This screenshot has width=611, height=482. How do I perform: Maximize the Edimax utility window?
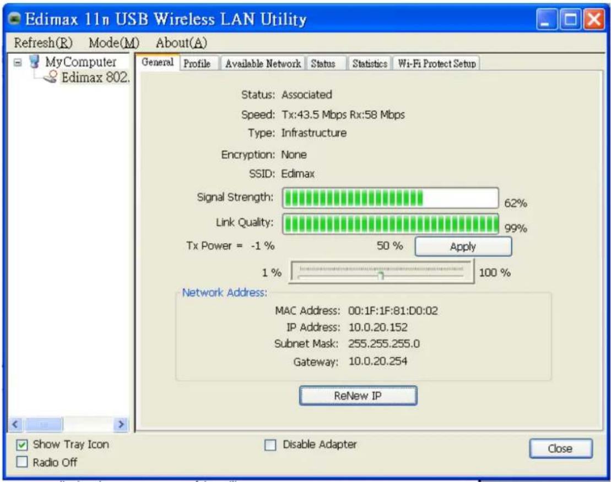point(570,19)
